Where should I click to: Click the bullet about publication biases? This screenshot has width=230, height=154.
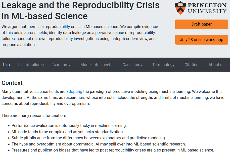(113, 150)
